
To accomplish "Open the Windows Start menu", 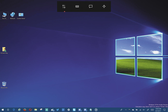I will [3, 110].
